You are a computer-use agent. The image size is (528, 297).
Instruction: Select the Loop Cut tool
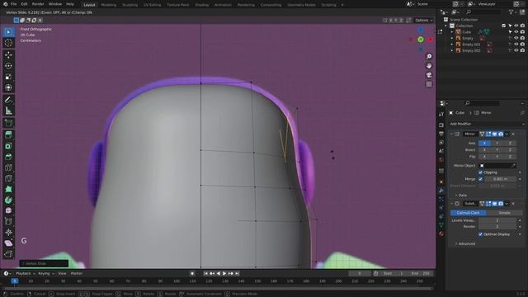click(8, 167)
